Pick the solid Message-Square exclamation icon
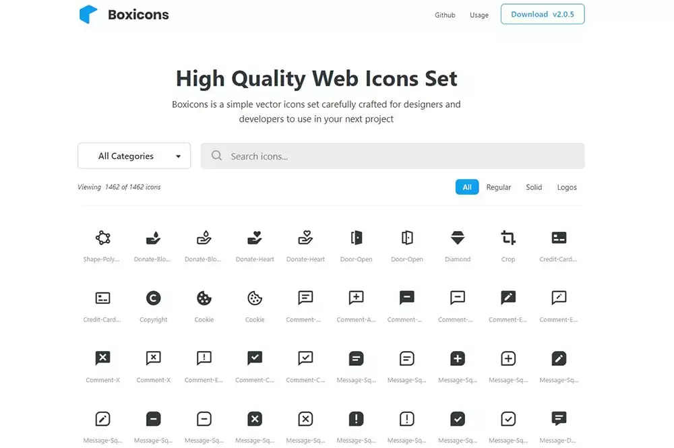Image resolution: width=674 pixels, height=448 pixels. 357,419
